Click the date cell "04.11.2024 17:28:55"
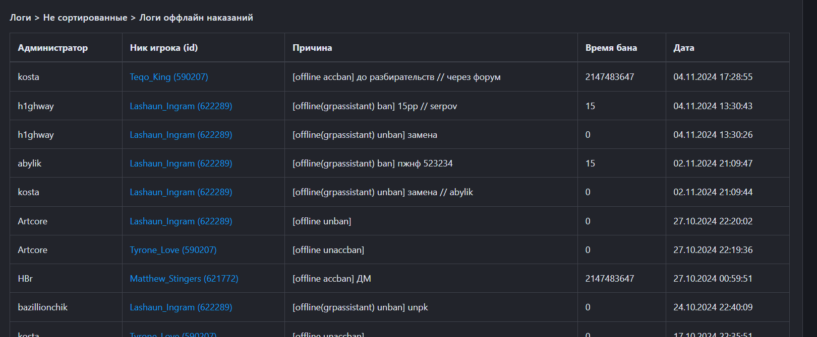The height and width of the screenshot is (337, 817). click(713, 77)
